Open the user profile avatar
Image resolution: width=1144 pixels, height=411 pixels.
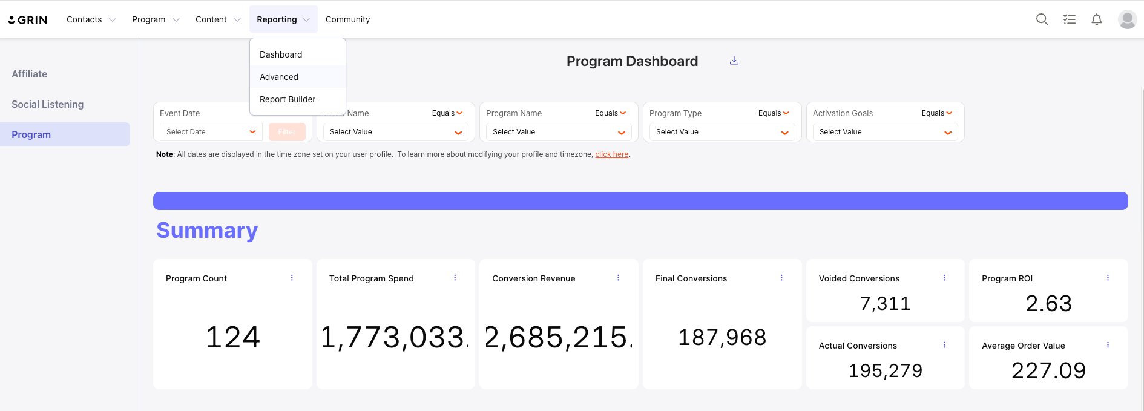[x=1127, y=19]
